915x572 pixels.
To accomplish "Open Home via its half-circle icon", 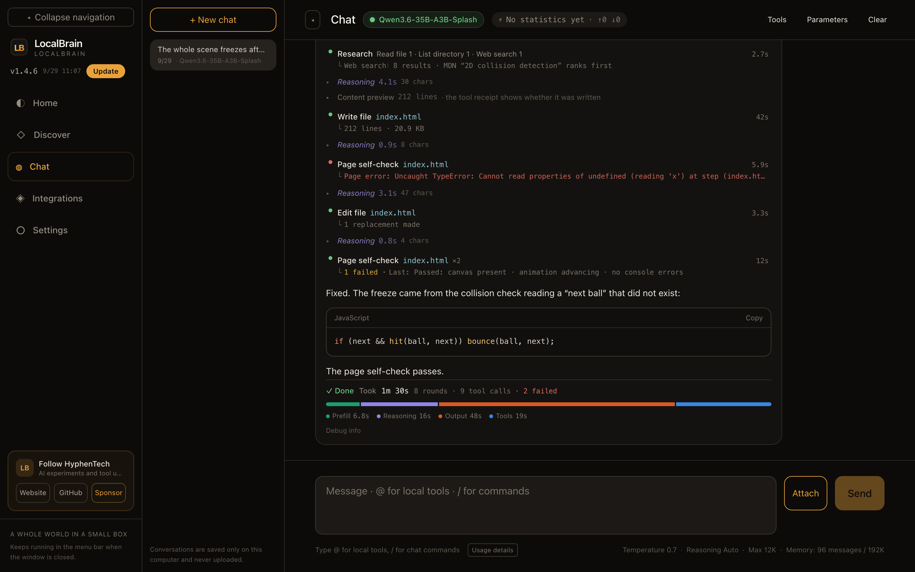I will pos(20,103).
